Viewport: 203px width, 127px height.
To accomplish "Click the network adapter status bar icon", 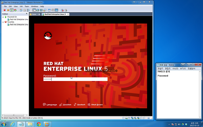I will 132,118.
